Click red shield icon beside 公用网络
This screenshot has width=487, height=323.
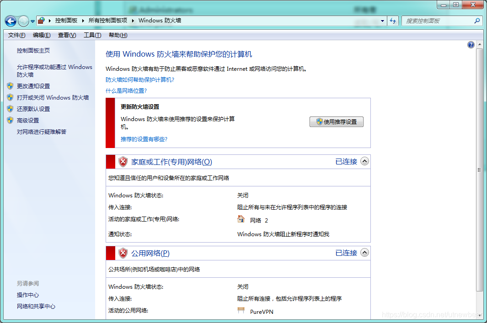click(123, 253)
